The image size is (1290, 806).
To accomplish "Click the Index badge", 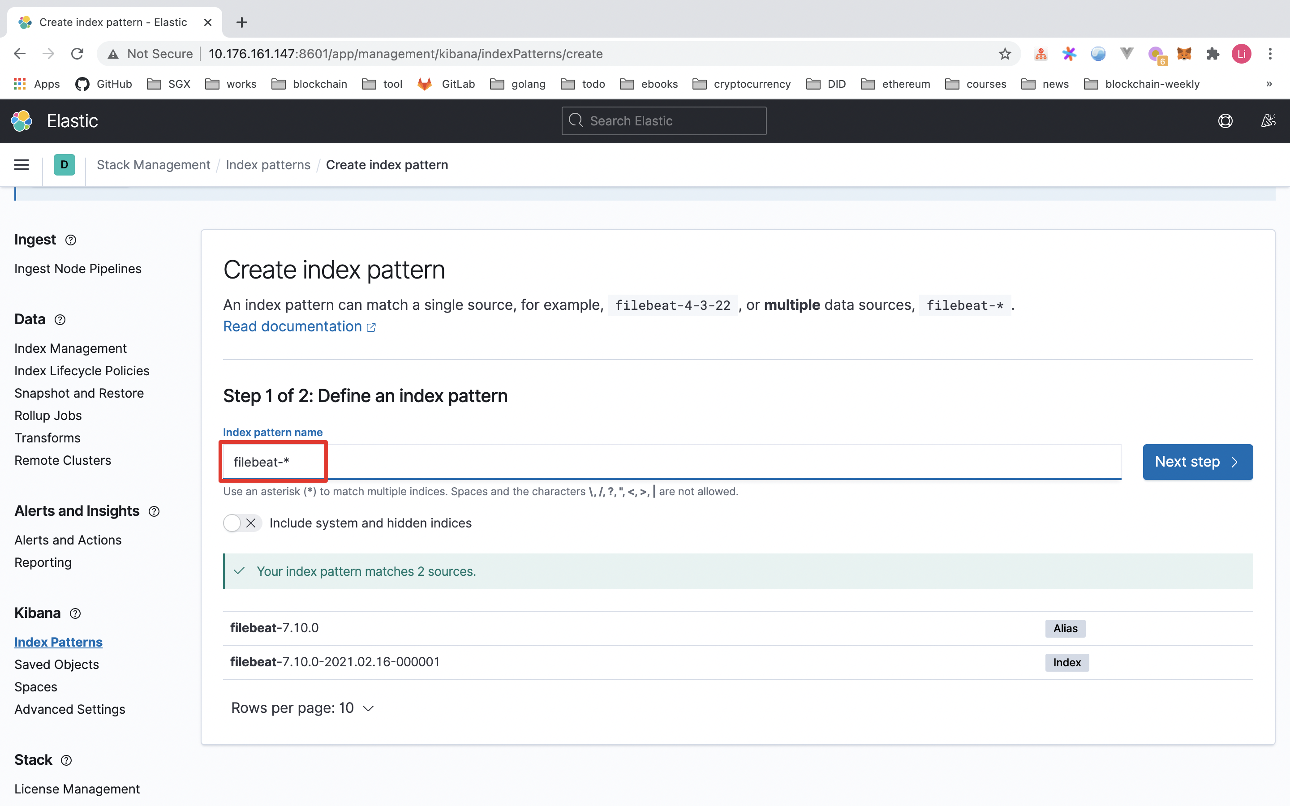I will [1066, 663].
